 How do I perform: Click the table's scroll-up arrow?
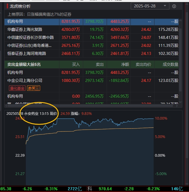point(180,20)
